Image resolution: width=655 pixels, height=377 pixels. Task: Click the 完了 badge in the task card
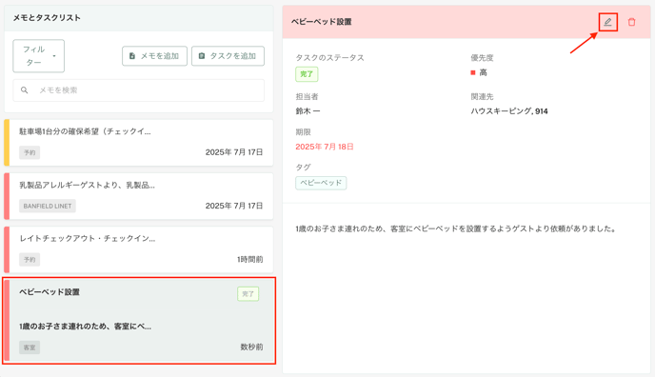point(248,294)
